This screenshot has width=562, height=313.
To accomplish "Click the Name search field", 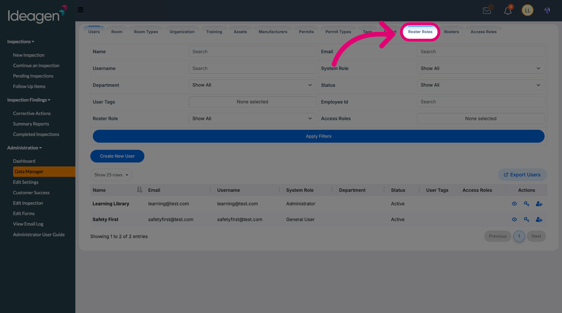I will coord(252,52).
